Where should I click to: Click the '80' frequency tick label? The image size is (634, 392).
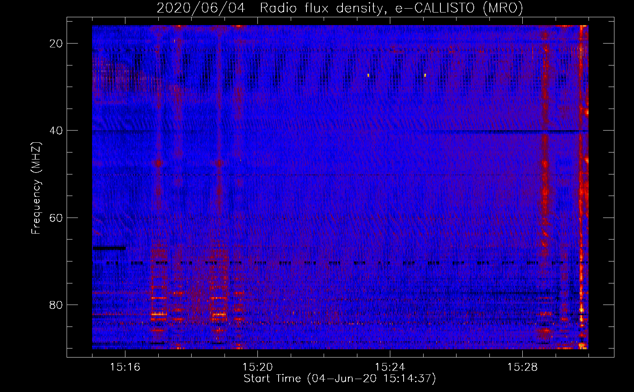point(56,305)
